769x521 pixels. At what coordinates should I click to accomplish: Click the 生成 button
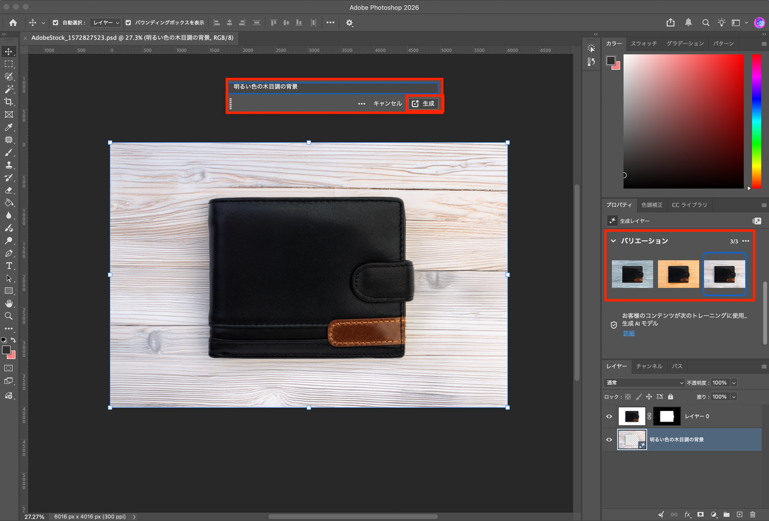click(x=423, y=103)
